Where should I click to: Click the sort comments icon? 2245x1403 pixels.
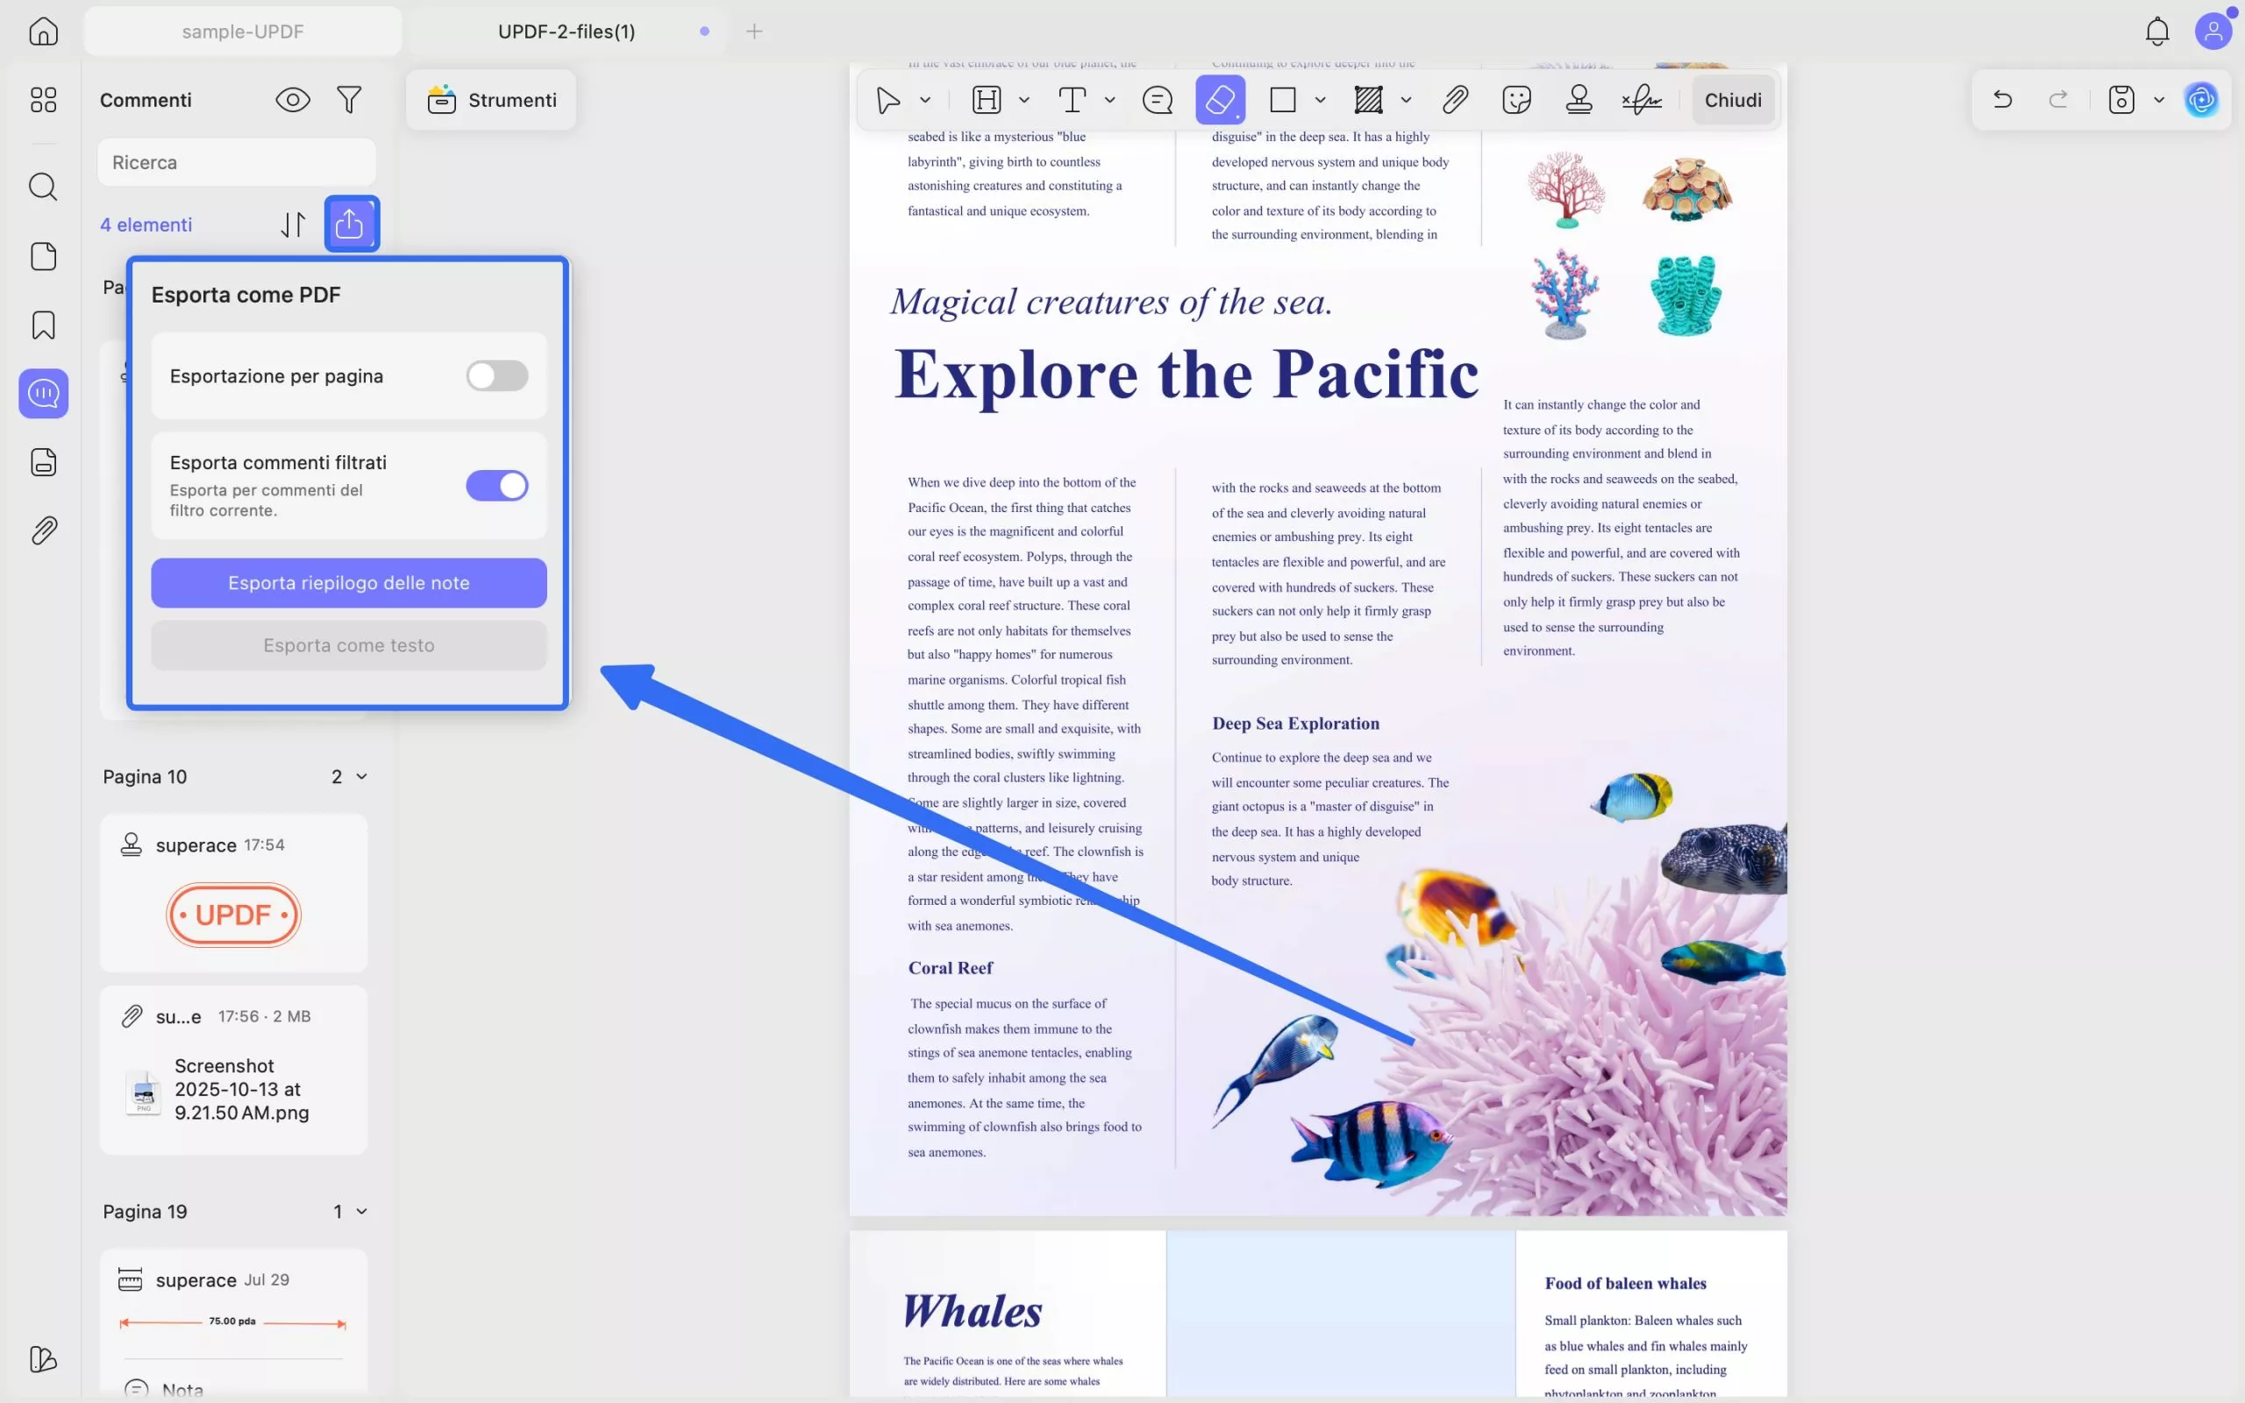point(293,224)
